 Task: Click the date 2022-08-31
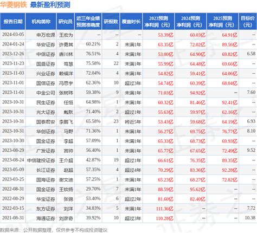pos(13,189)
